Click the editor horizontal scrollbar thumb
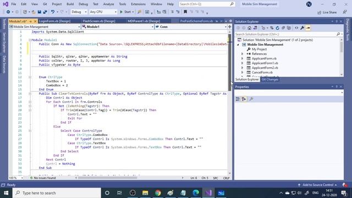Screen dimensions: 352x198 [x=108, y=178]
